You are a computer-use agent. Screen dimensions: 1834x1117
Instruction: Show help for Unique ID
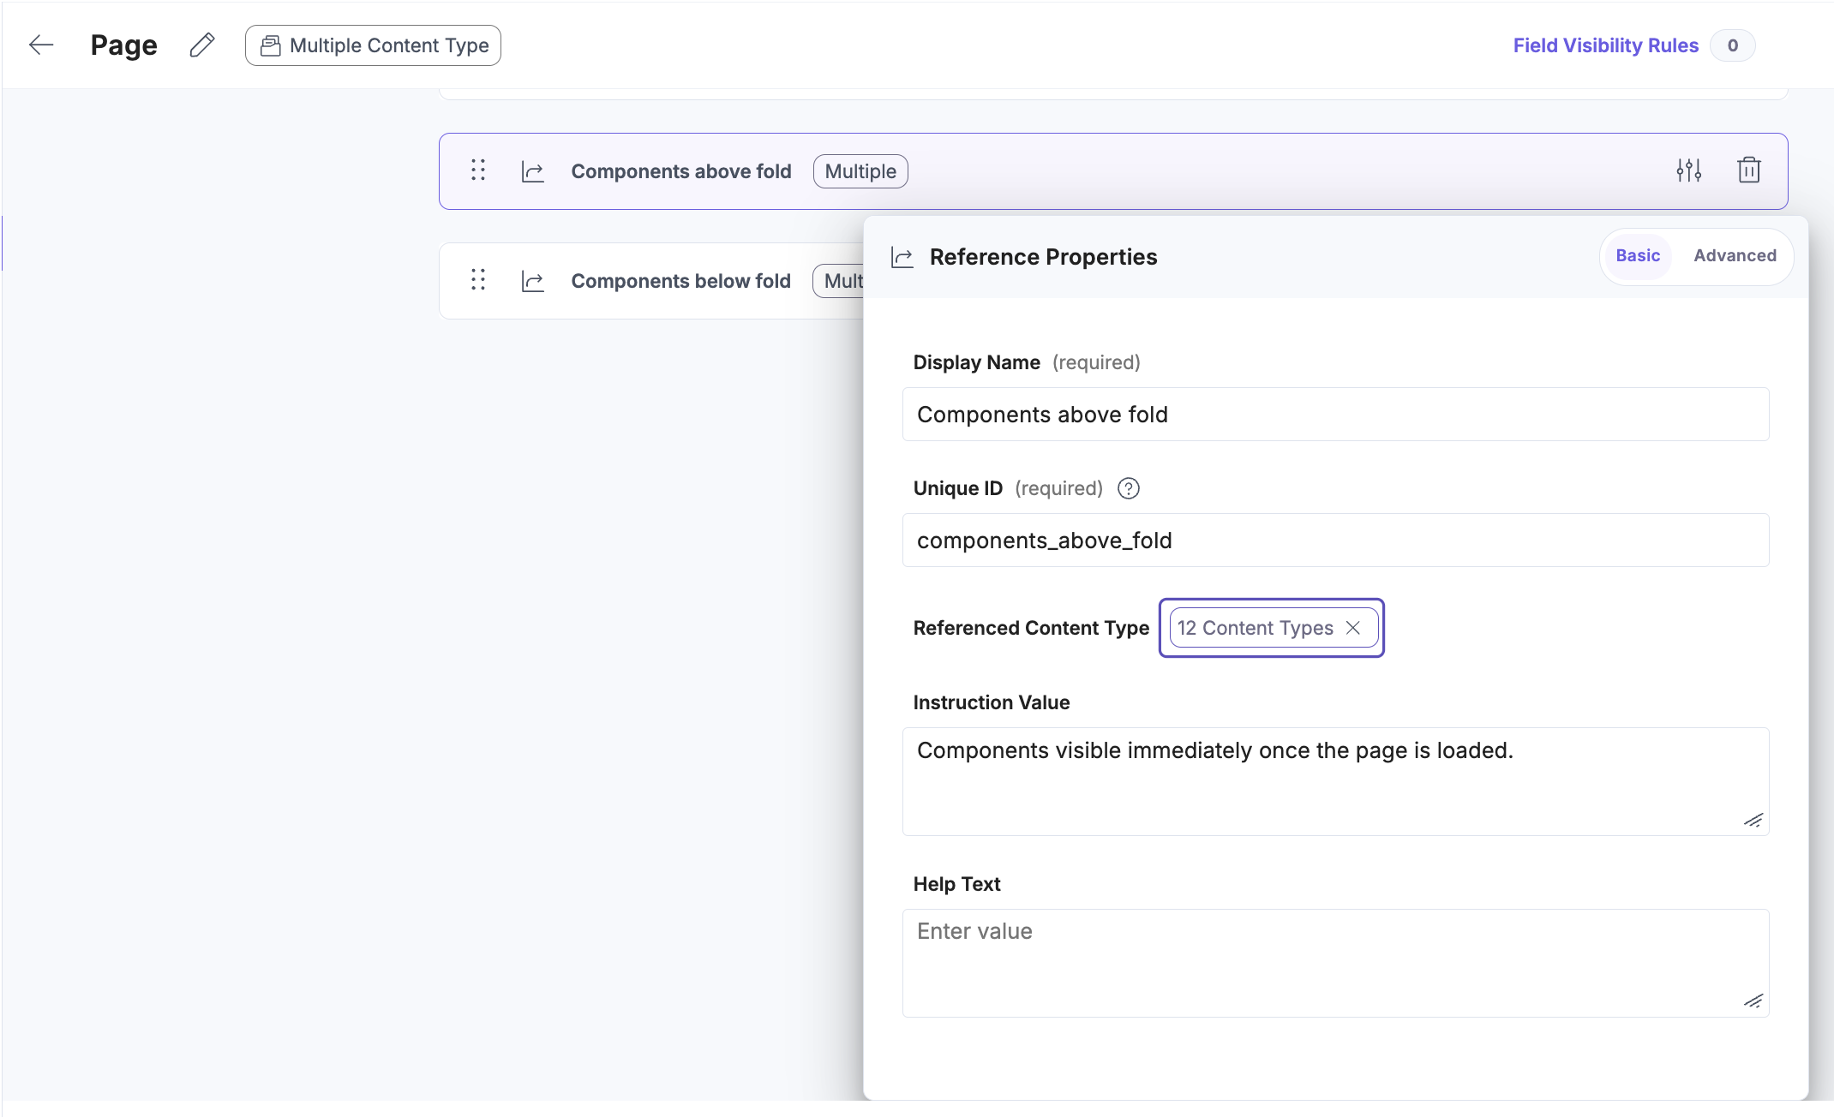point(1129,488)
